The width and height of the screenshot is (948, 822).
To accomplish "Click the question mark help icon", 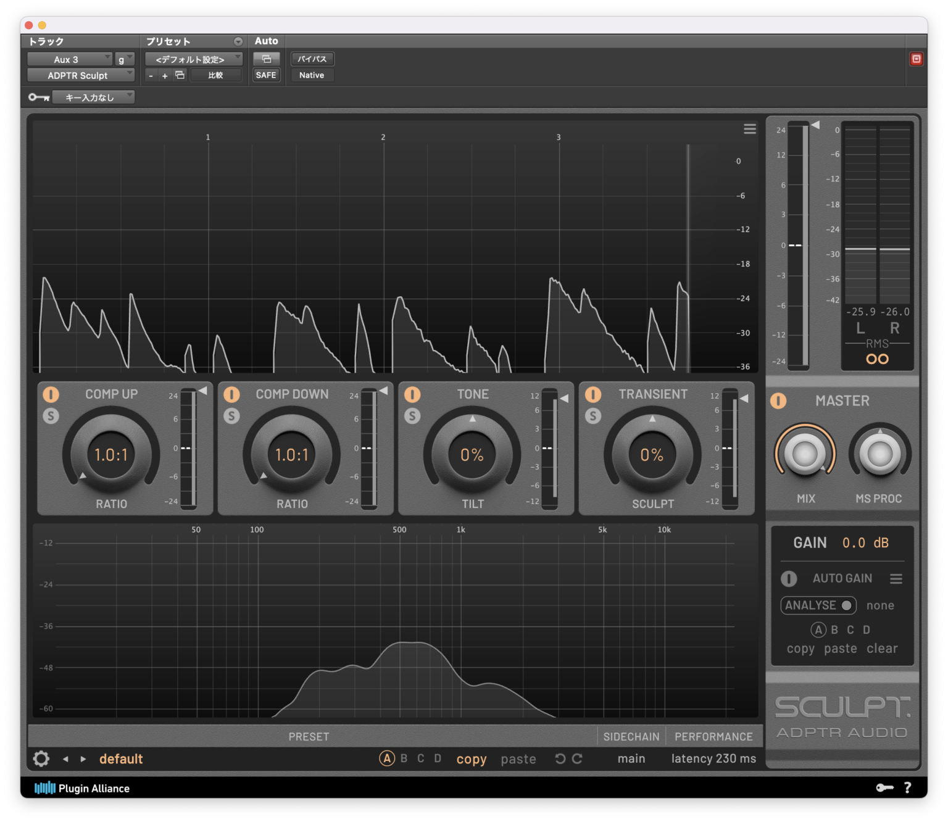I will (907, 788).
